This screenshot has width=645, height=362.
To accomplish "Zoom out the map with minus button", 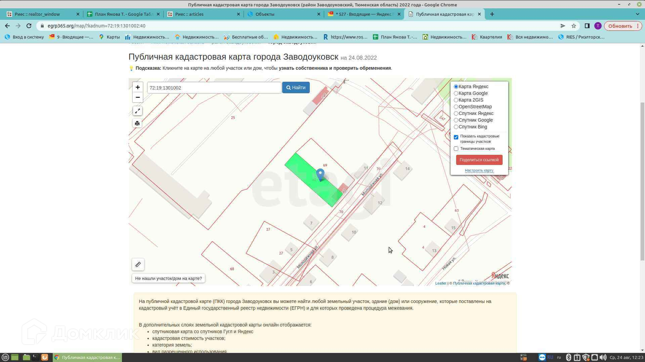I will 137,97.
